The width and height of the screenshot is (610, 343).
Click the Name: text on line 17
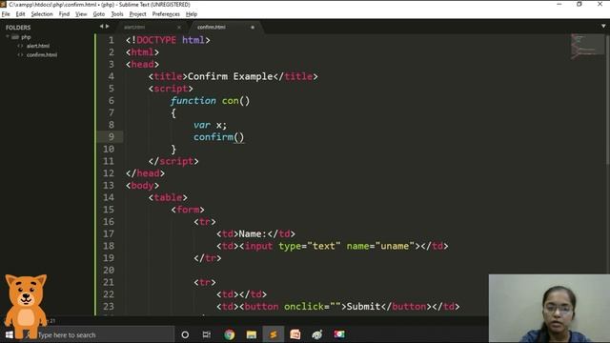coord(253,233)
